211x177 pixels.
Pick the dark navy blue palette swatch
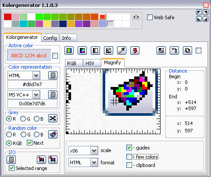click(63, 24)
